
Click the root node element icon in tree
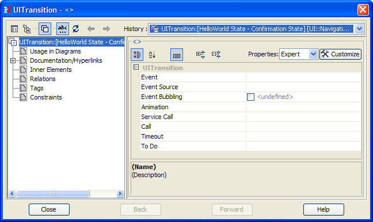click(x=13, y=42)
